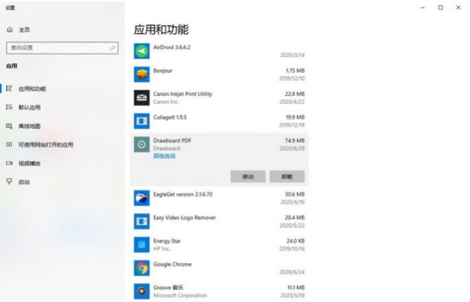Select Easy Video Logo Remover name
Image resolution: width=470 pixels, height=302 pixels.
tap(184, 217)
